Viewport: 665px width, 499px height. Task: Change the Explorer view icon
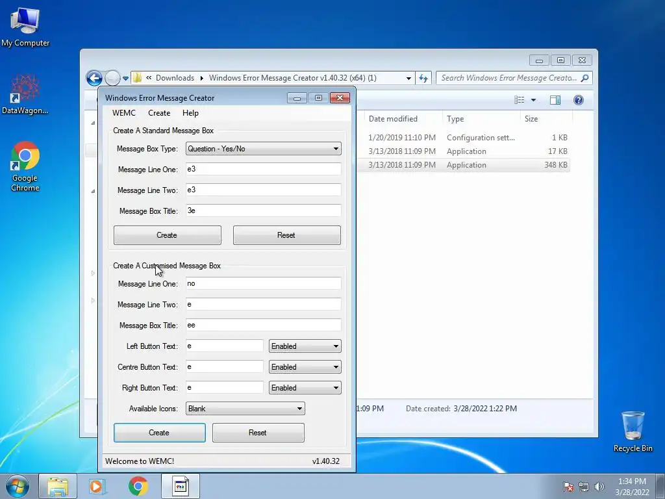tap(520, 100)
